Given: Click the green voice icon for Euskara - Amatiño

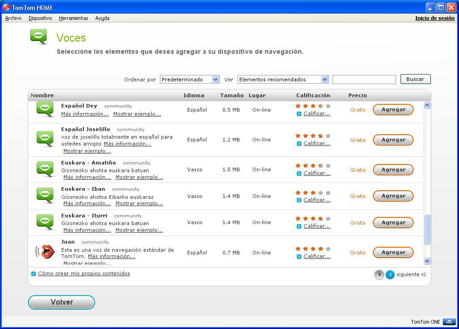Looking at the screenshot, I should click(45, 169).
